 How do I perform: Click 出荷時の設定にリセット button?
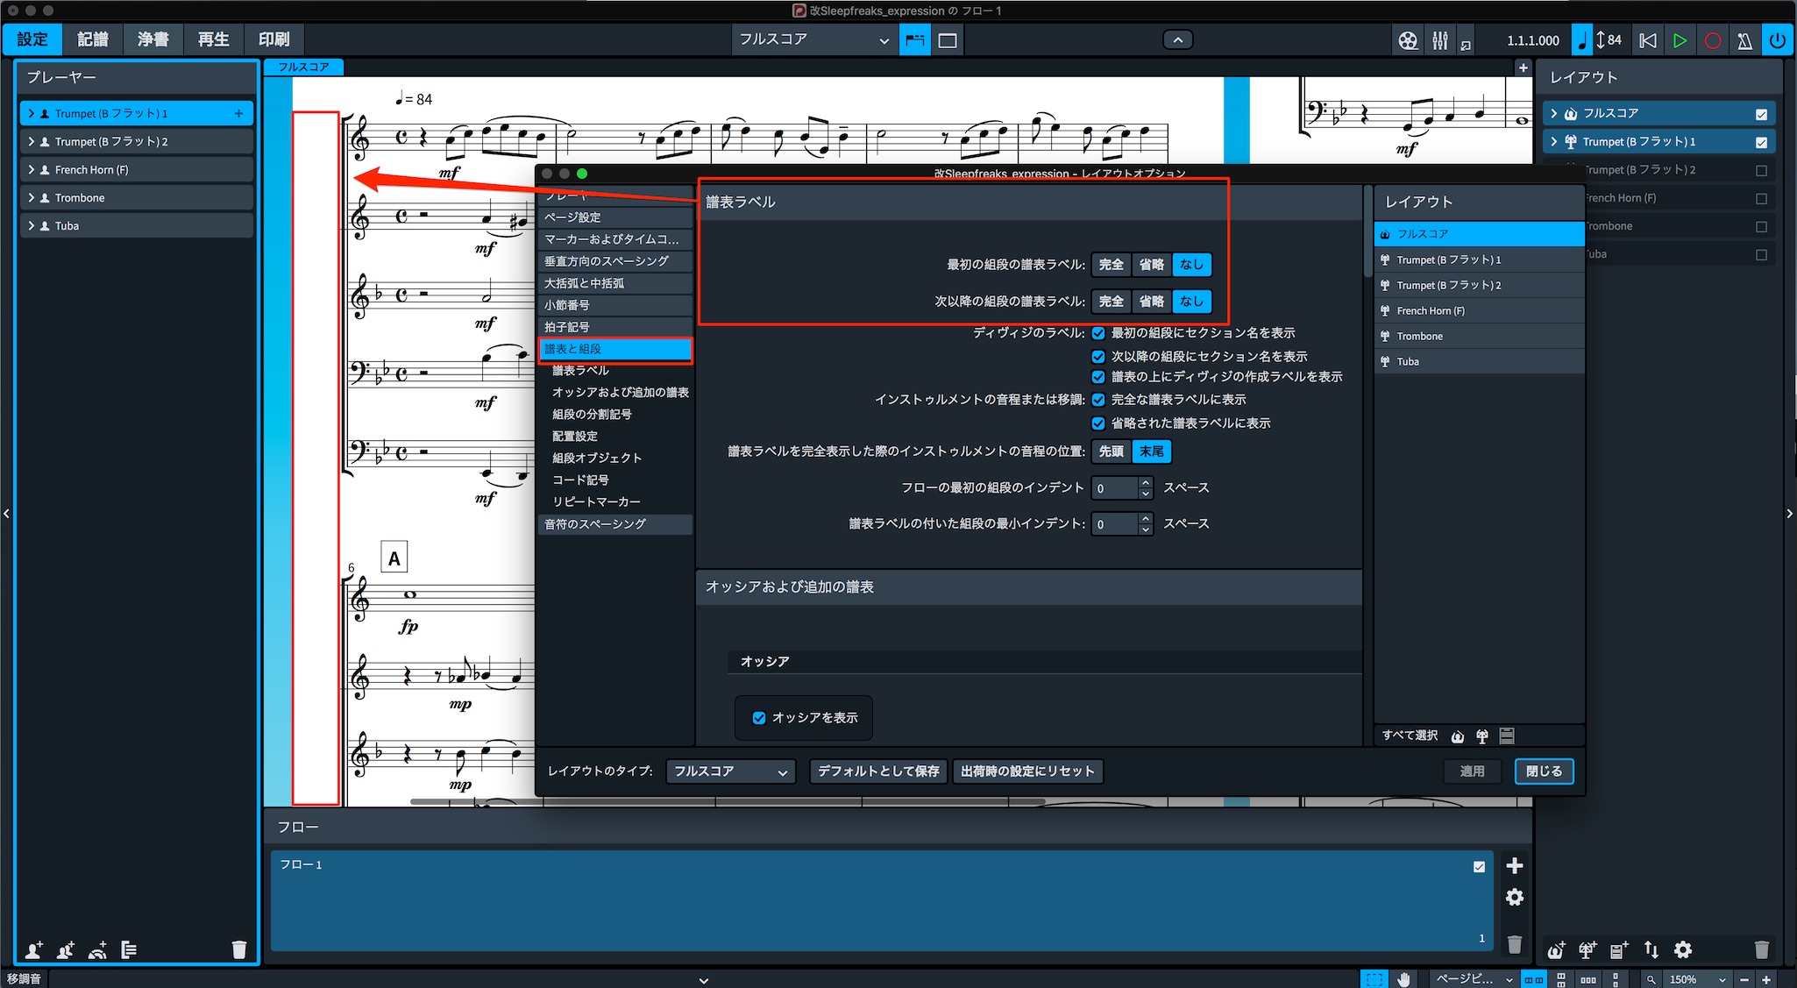1027,771
